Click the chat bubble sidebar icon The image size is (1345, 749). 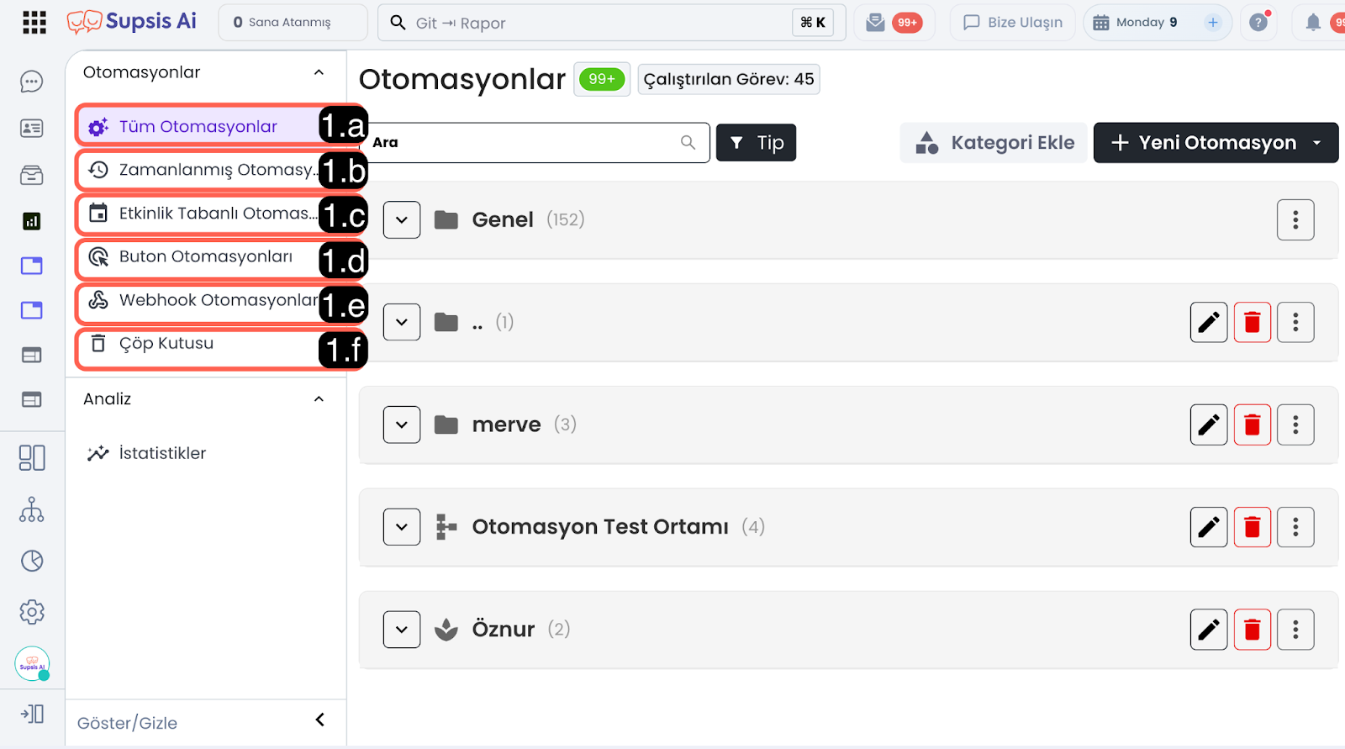click(x=32, y=82)
